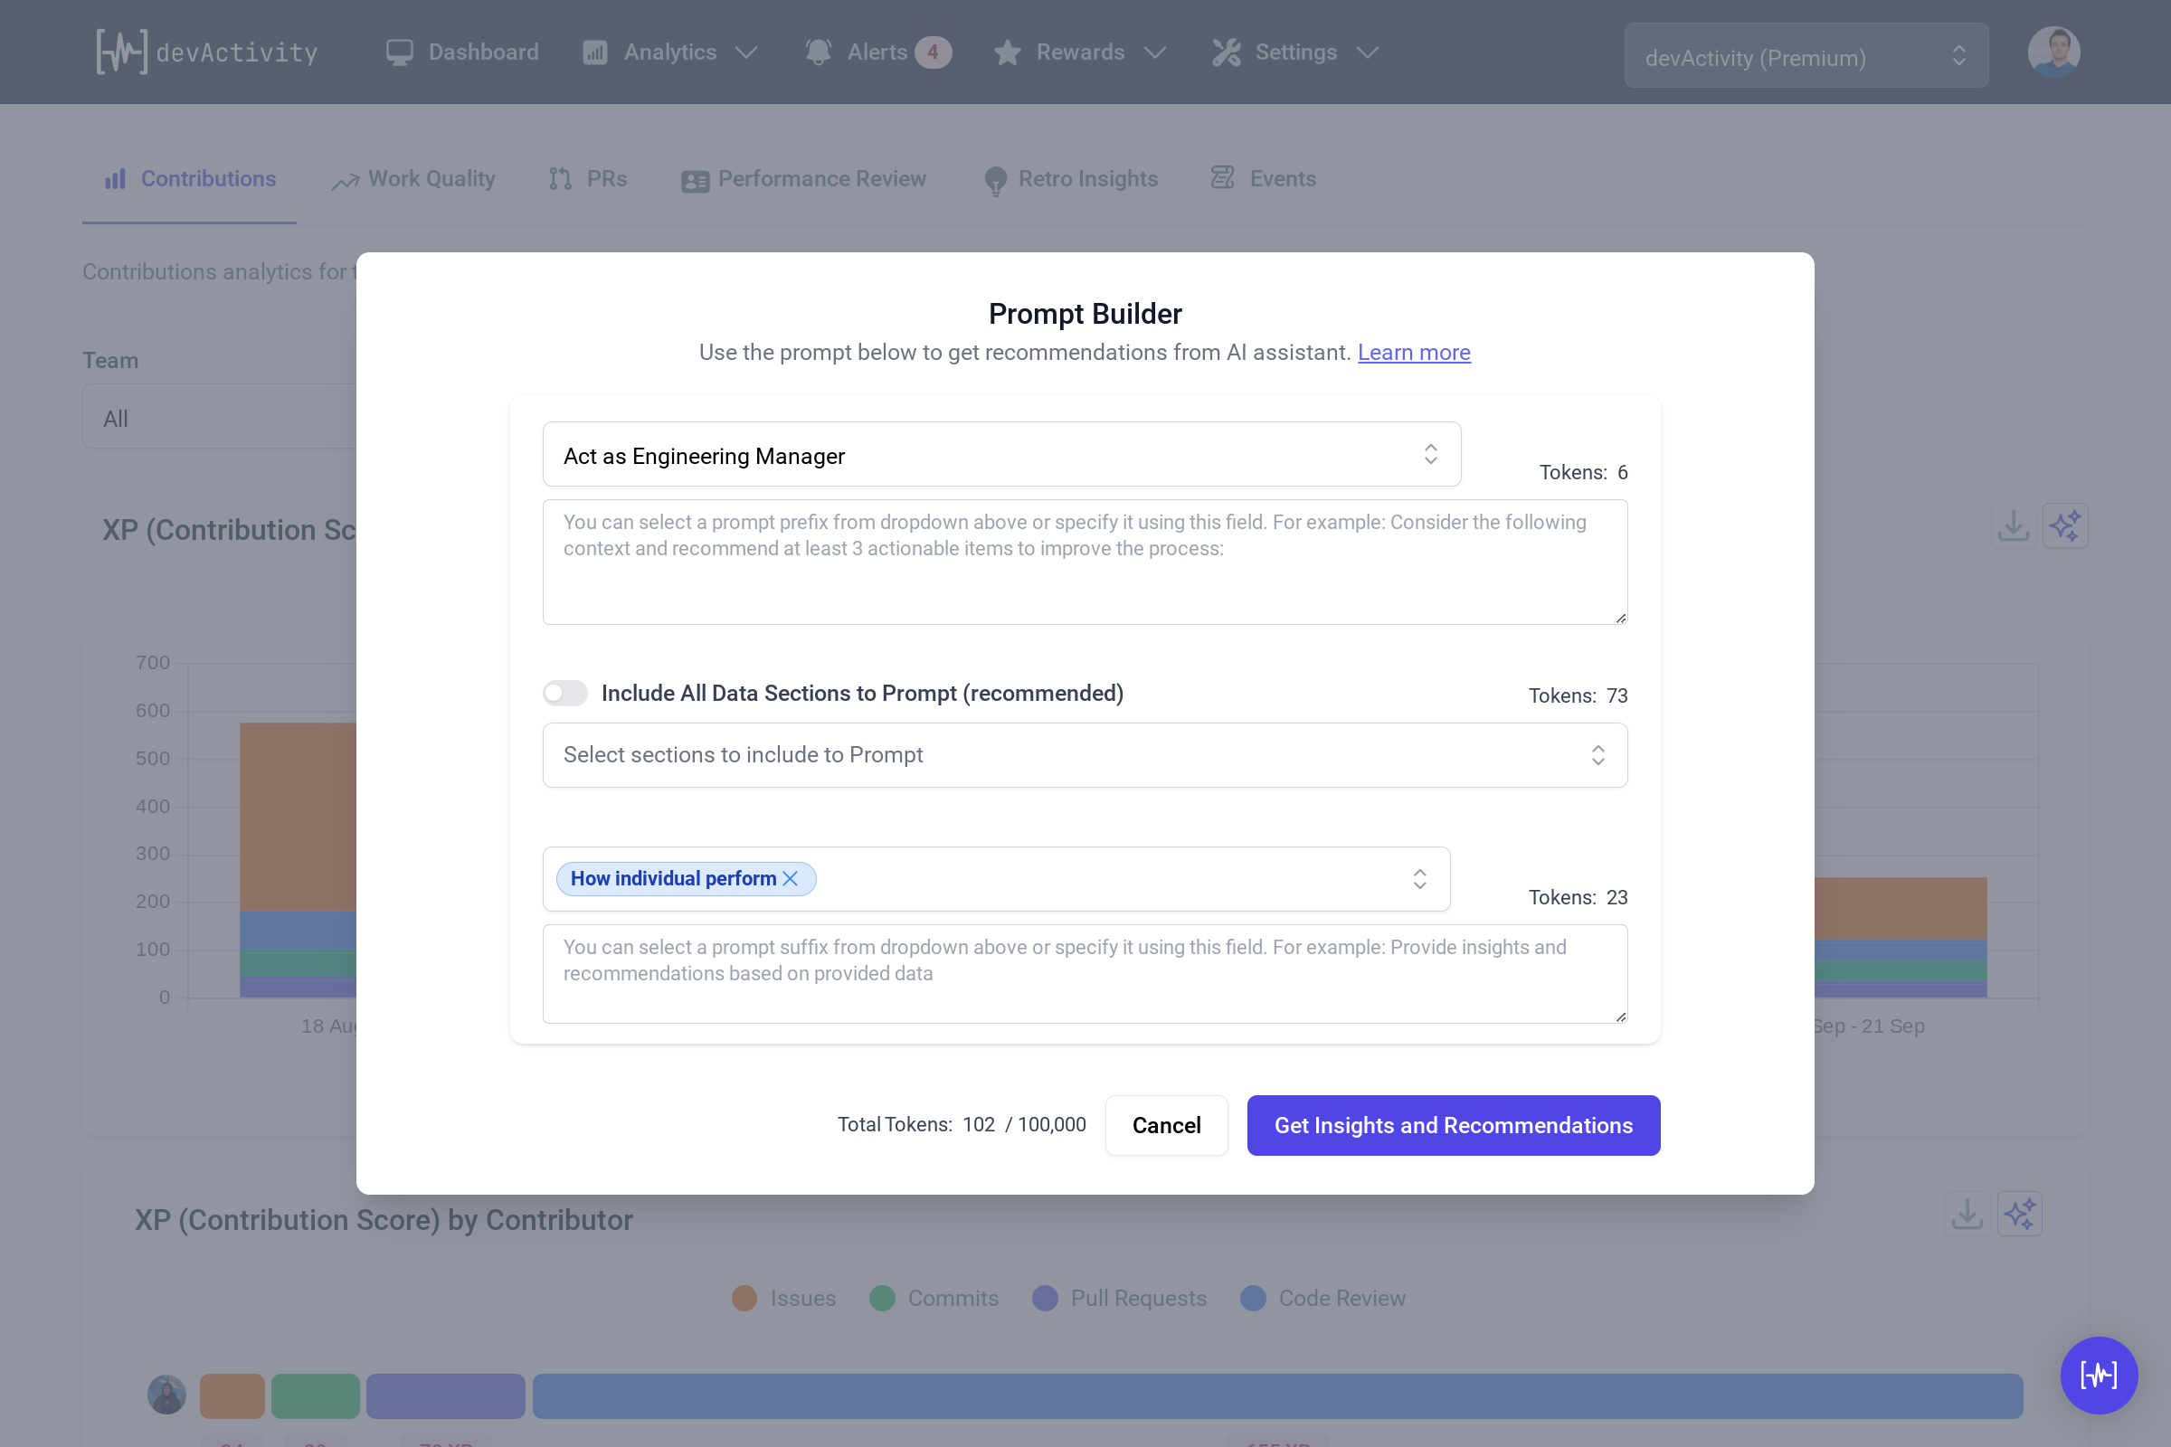Image resolution: width=2171 pixels, height=1447 pixels.
Task: Cancel the Prompt Builder dialog
Action: click(x=1167, y=1125)
